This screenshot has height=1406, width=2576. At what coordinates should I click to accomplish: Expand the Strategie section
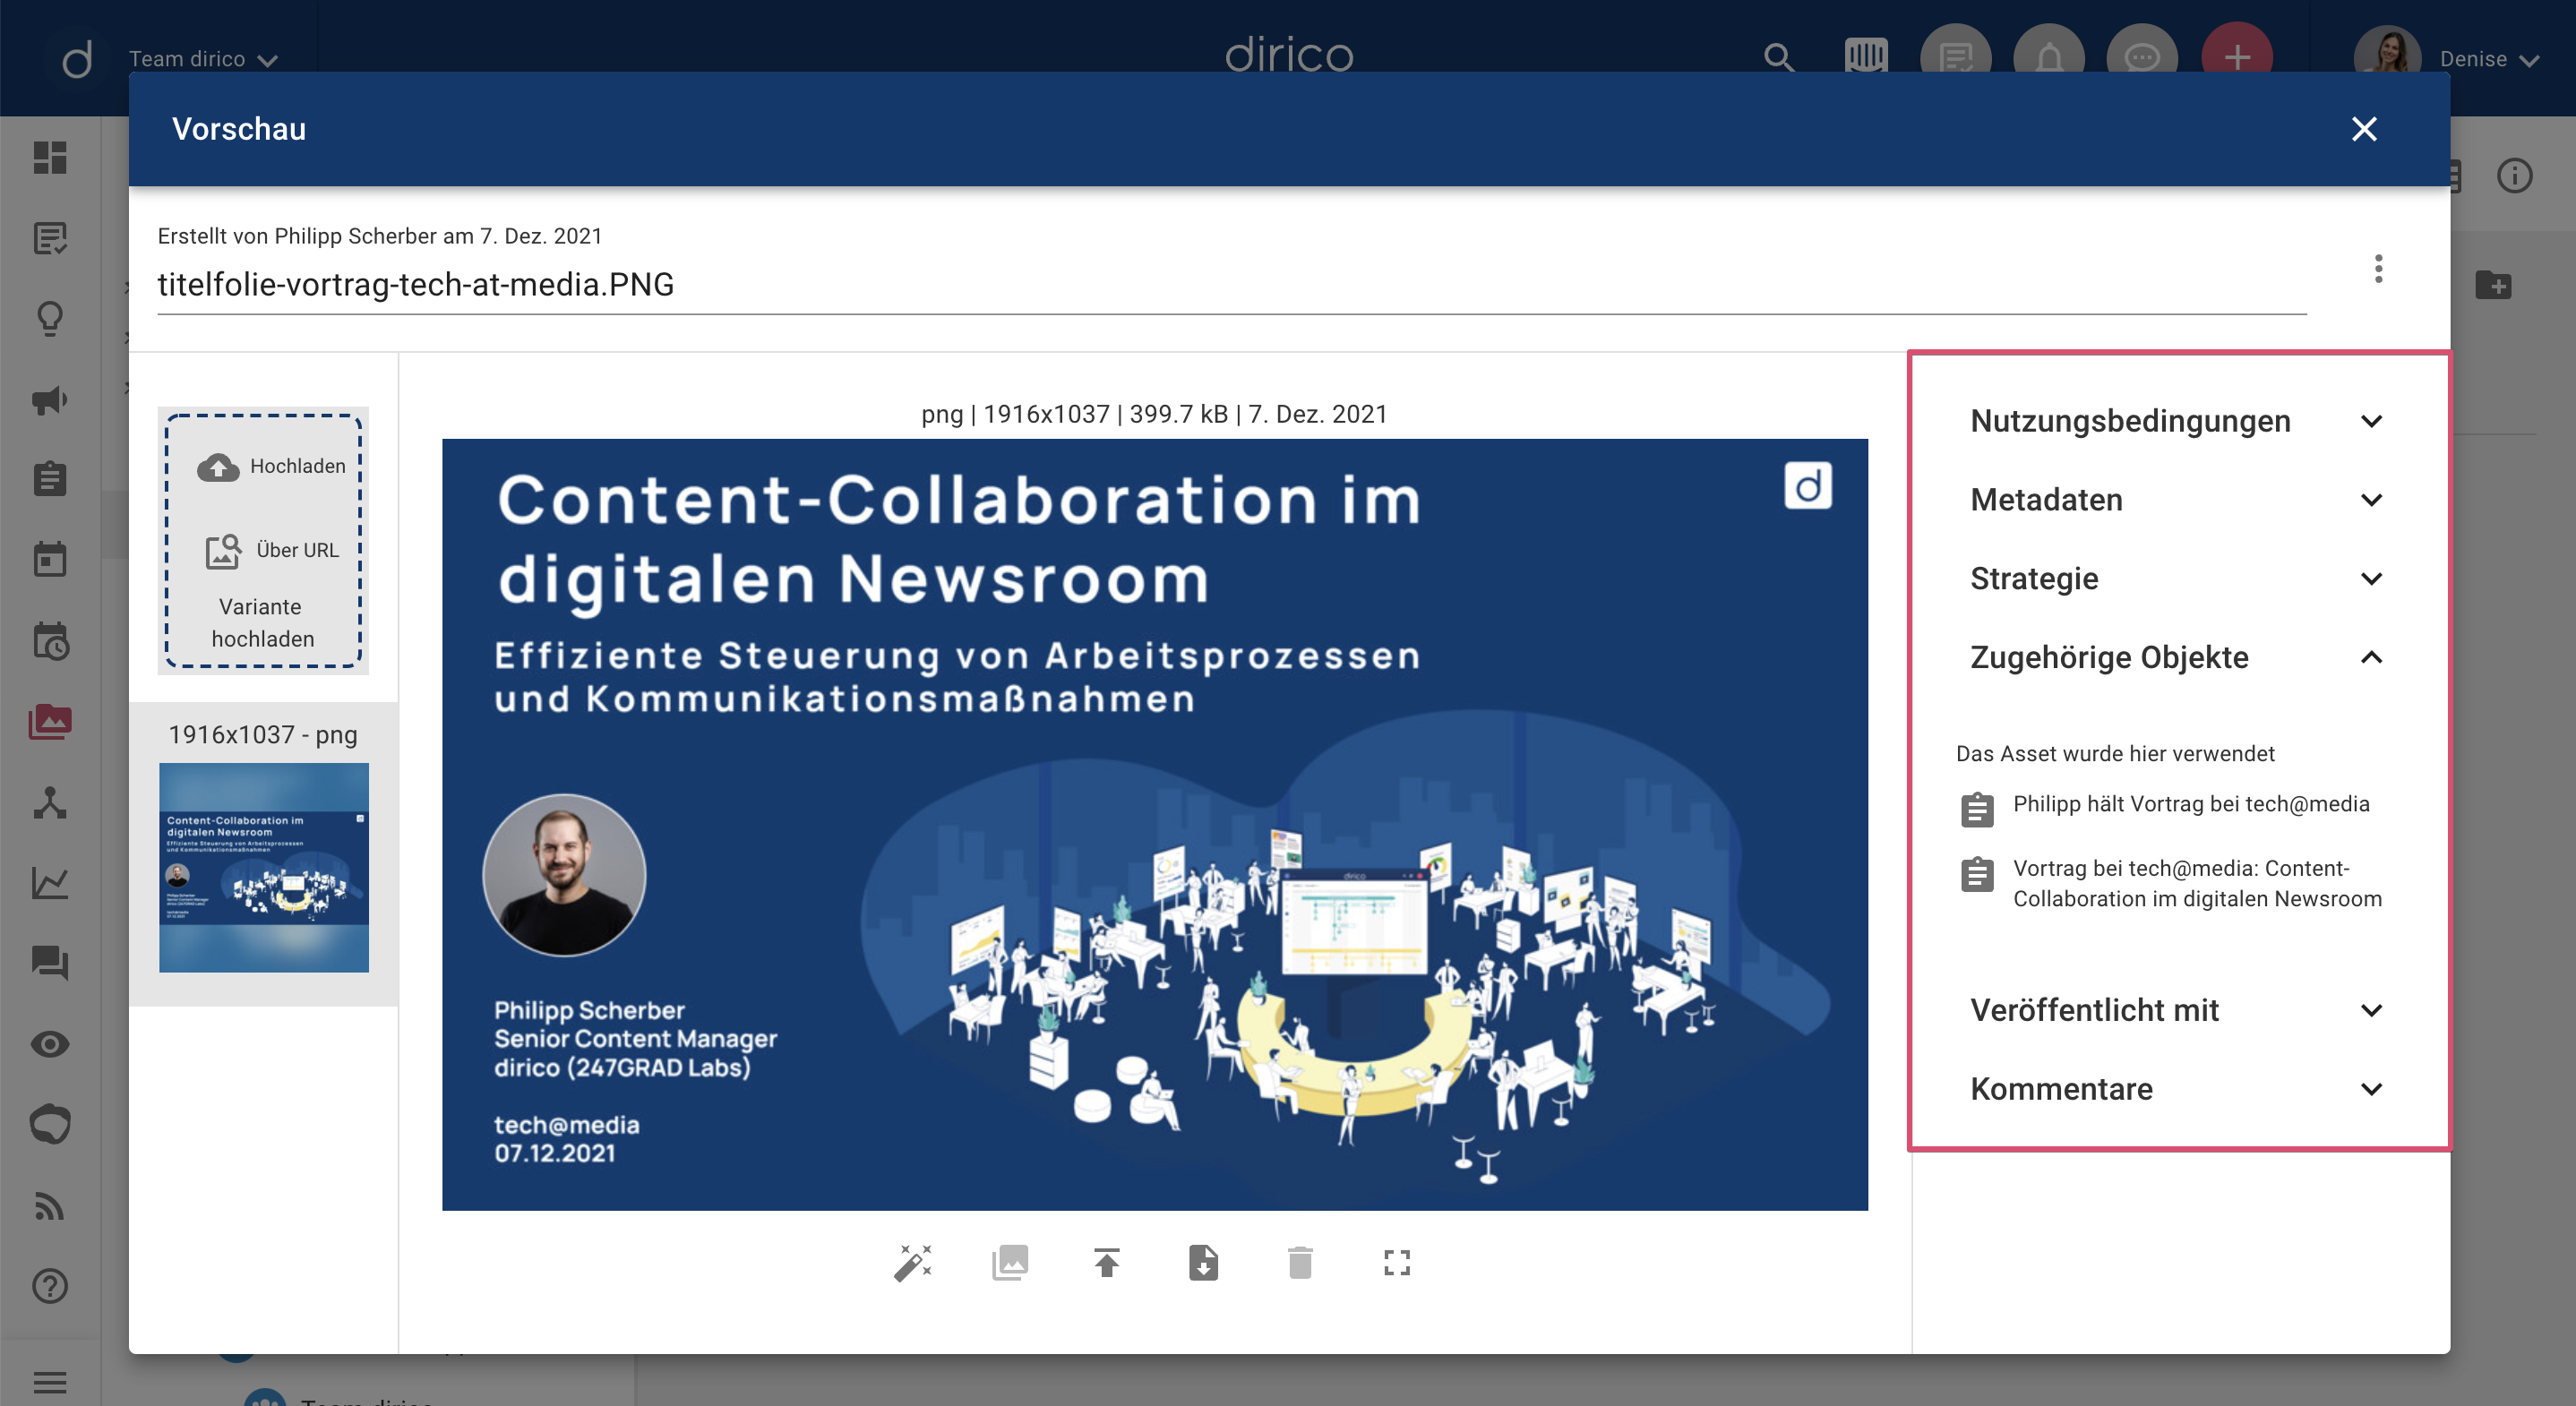[x=2179, y=579]
